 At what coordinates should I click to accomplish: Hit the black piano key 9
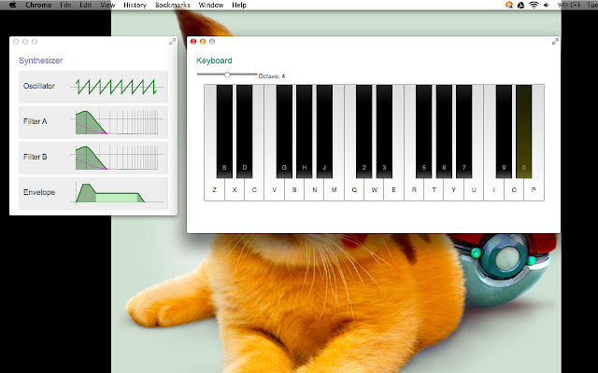[x=504, y=131]
